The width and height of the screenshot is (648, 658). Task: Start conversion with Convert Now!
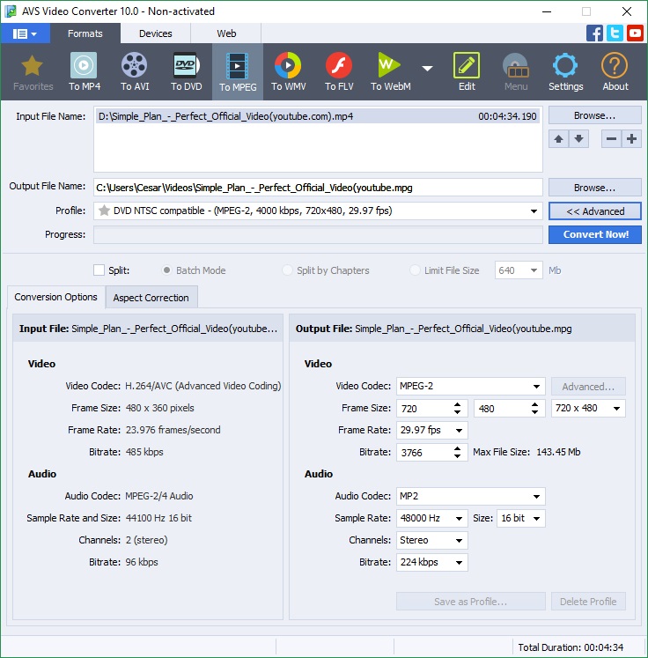[x=595, y=234]
